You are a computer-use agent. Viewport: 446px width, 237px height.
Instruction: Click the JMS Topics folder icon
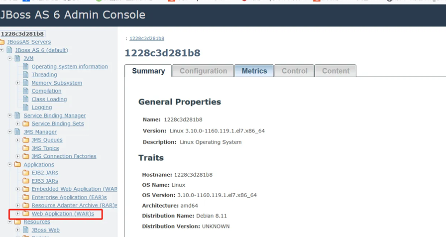[26, 148]
